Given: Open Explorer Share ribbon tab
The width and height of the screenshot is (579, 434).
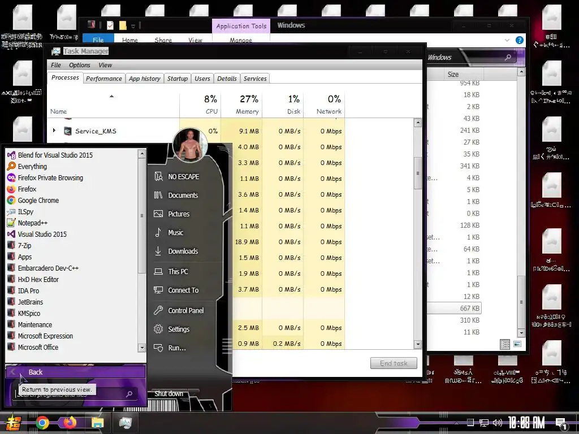Looking at the screenshot, I should pos(163,40).
